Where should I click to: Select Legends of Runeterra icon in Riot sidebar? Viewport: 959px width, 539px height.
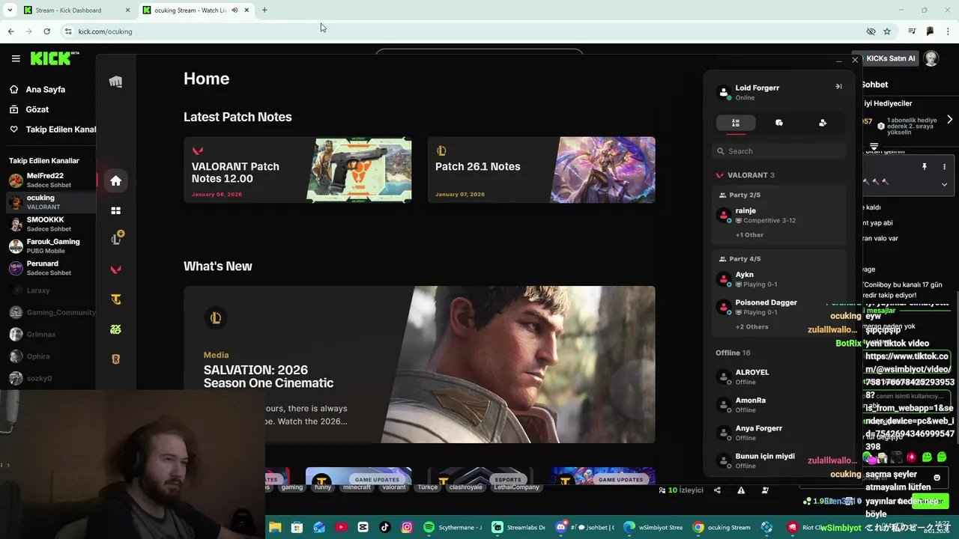tap(115, 359)
